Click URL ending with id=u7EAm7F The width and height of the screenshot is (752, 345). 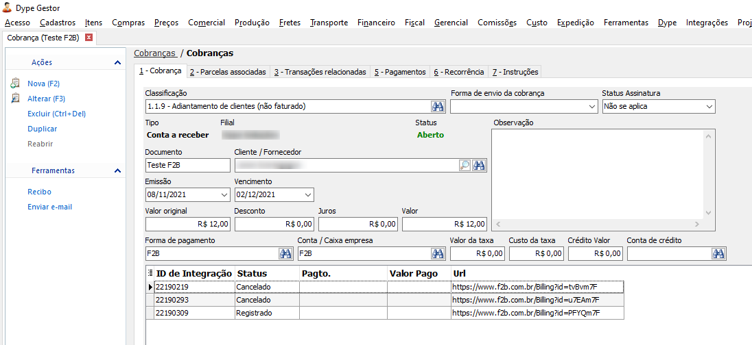point(526,300)
